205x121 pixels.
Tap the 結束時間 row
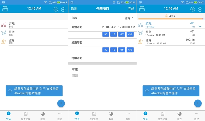coord(102,43)
